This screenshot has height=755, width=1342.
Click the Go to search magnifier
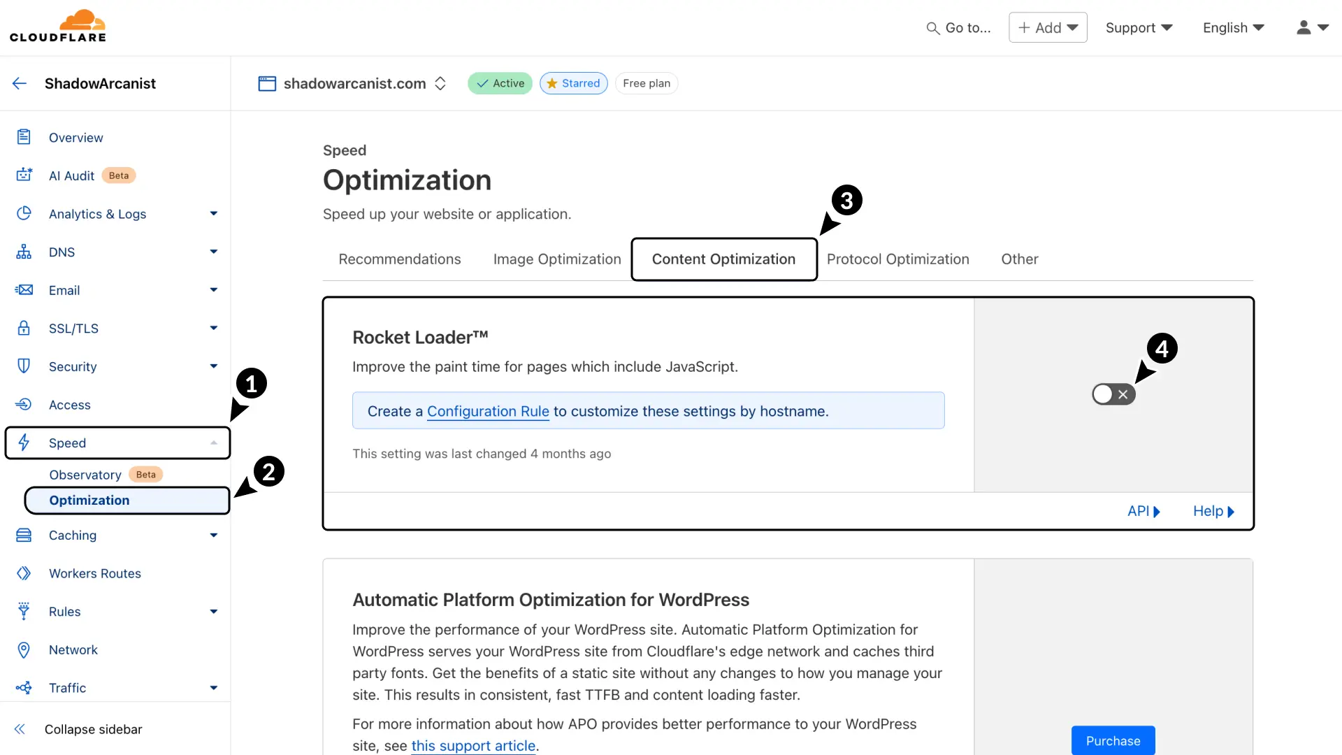click(x=932, y=29)
